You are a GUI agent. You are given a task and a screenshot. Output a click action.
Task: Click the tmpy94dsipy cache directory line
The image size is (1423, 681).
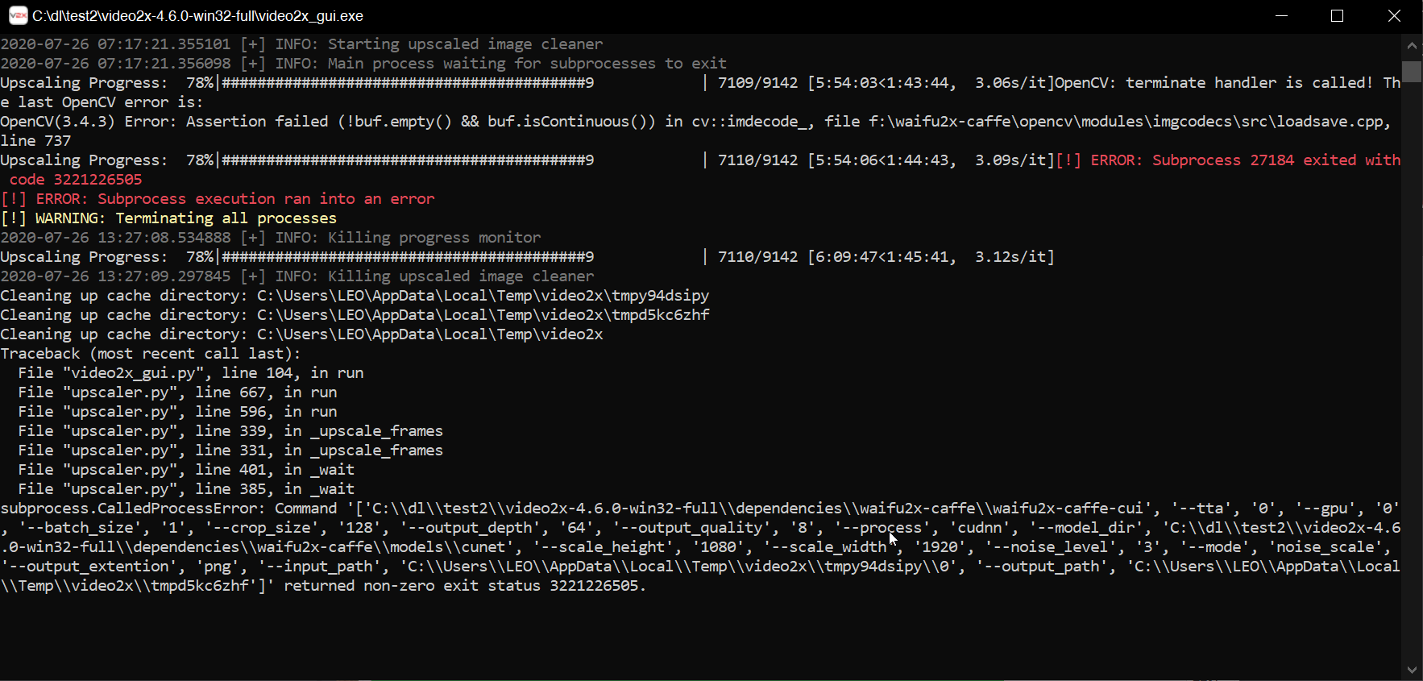[355, 295]
